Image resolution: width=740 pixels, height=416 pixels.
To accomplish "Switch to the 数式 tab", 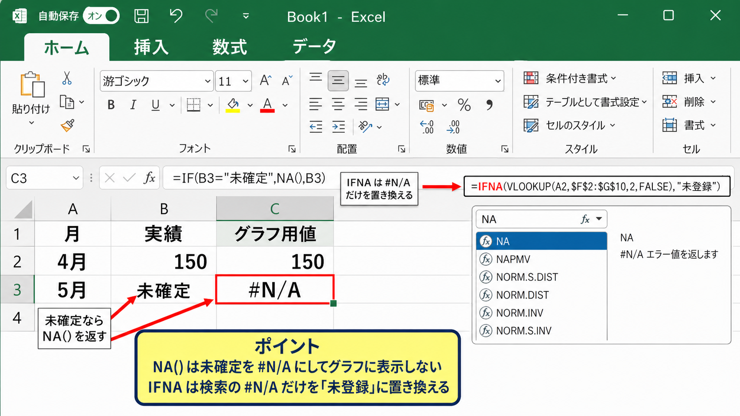I will 229,47.
